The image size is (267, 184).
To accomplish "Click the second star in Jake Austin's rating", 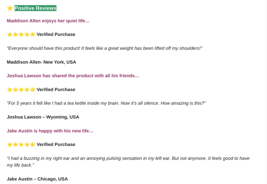I will point(15,144).
